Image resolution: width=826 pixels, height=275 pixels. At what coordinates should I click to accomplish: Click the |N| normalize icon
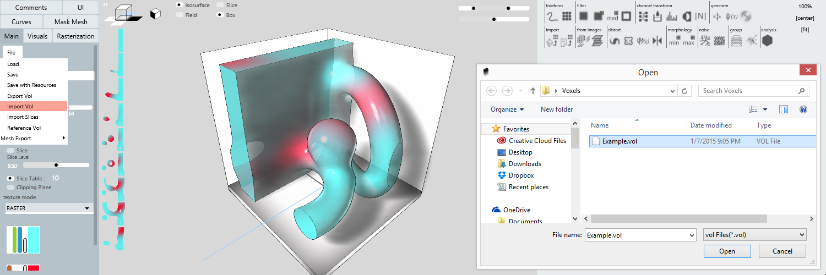(701, 16)
